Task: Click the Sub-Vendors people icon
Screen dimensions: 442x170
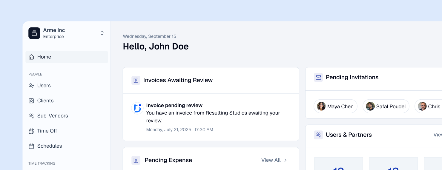Action: [x=31, y=116]
